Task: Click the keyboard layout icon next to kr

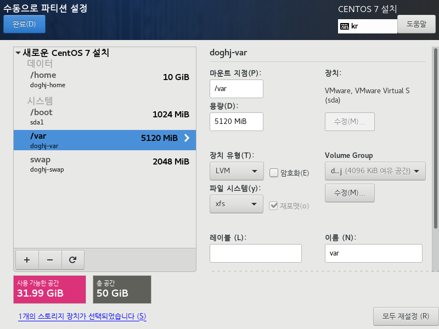Action: click(x=345, y=26)
